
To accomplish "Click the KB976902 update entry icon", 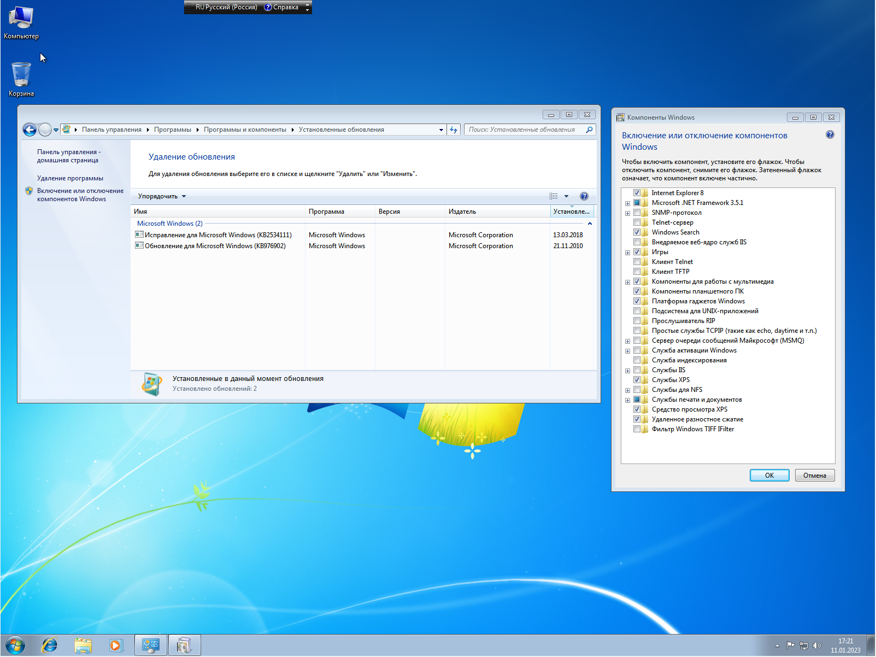I will tap(139, 245).
